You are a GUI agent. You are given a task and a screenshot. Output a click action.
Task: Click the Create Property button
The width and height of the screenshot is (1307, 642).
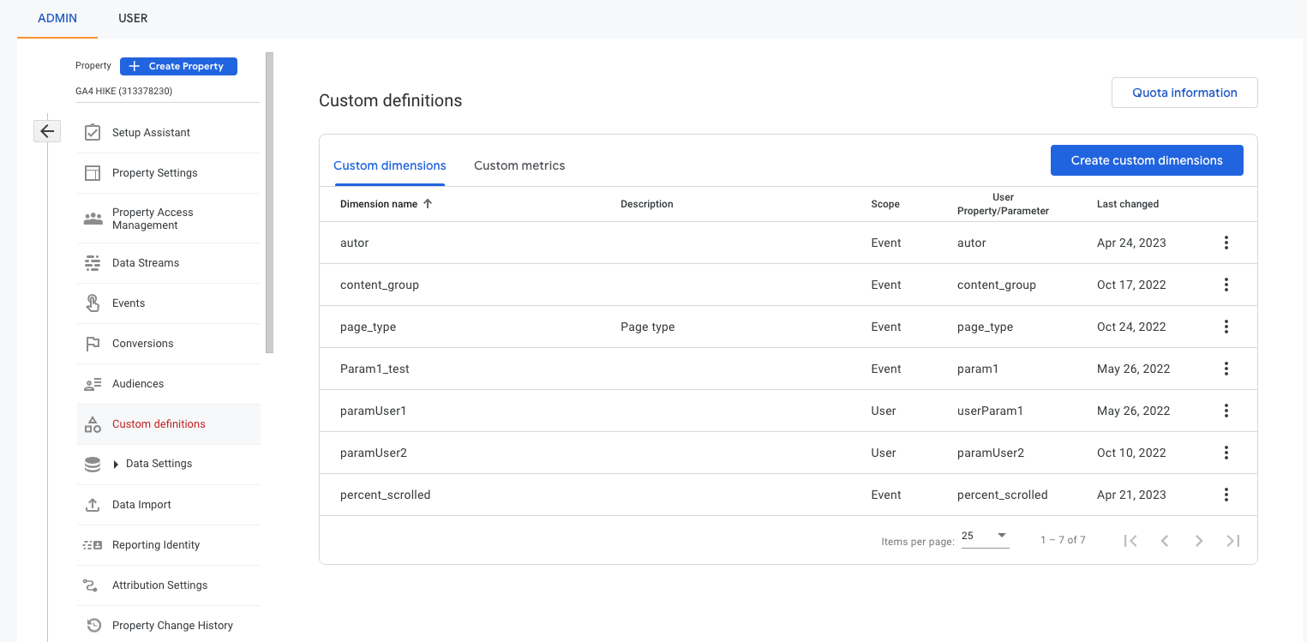point(178,66)
